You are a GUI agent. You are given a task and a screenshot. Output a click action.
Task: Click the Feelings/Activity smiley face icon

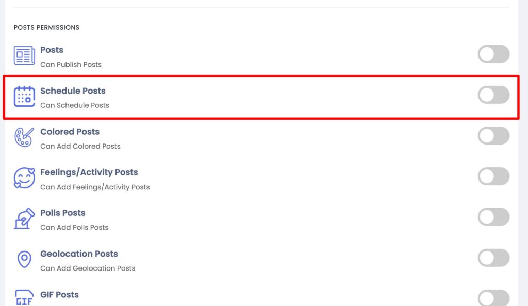[x=24, y=178]
